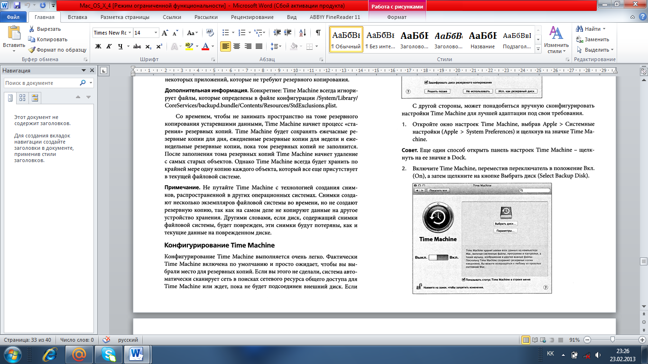648x364 pixels.
Task: Open the Рецензирование tab
Action: point(252,17)
